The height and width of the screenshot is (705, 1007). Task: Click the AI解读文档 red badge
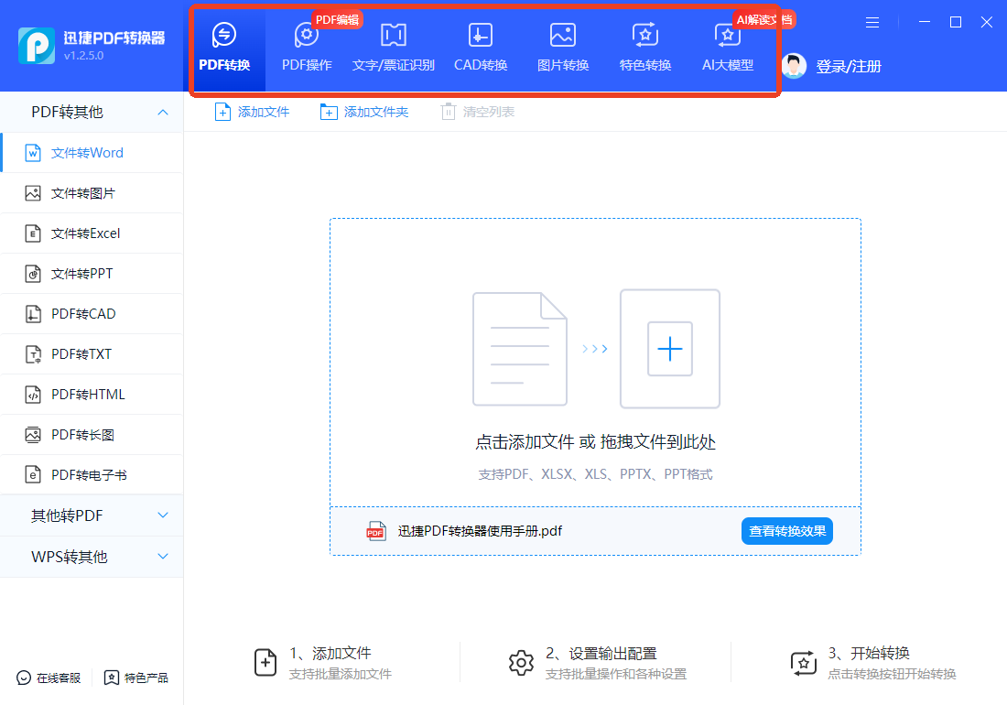point(764,19)
